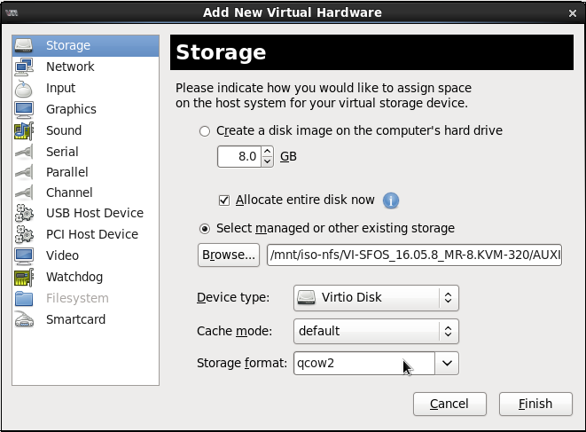Uncheck Allocate entire disk now
The width and height of the screenshot is (586, 432).
click(224, 200)
